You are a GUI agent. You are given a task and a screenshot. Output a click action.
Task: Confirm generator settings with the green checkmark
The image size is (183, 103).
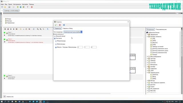click(x=56, y=25)
